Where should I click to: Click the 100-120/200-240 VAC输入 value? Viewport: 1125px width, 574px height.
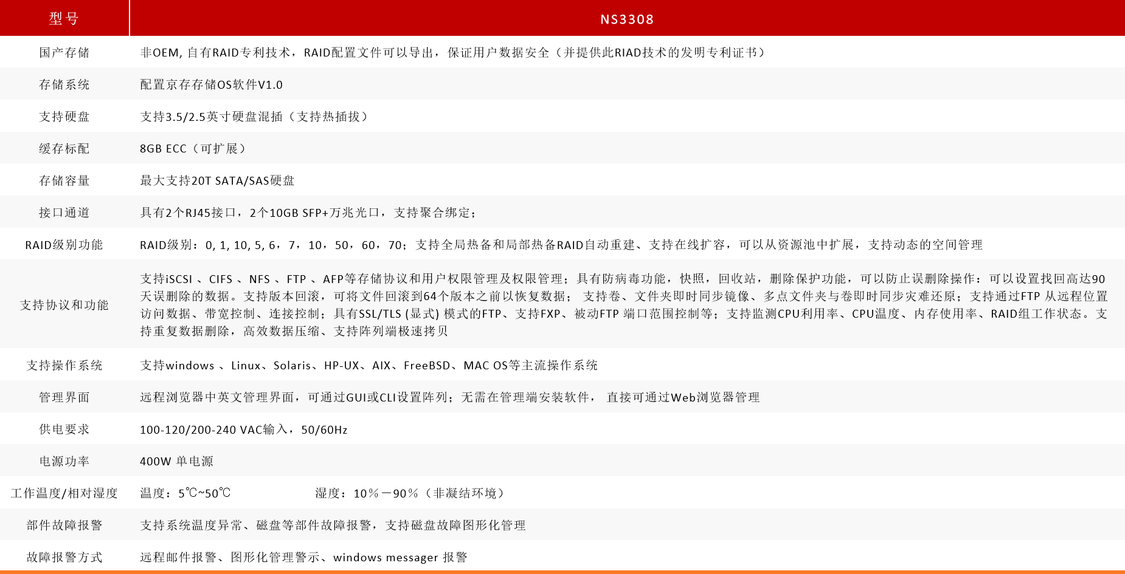[244, 429]
